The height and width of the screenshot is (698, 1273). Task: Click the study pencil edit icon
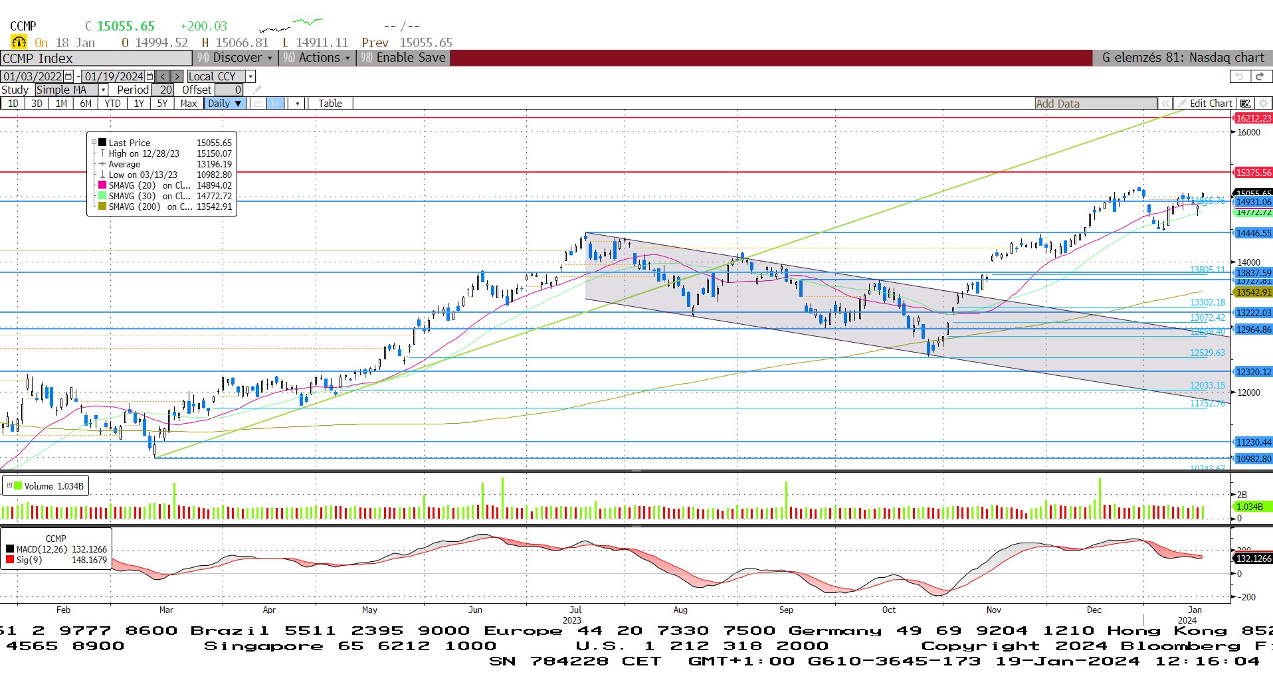(257, 90)
